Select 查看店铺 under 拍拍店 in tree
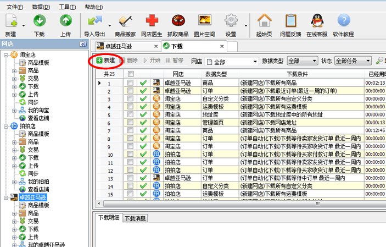This screenshot has width=386, height=247. tap(38, 189)
